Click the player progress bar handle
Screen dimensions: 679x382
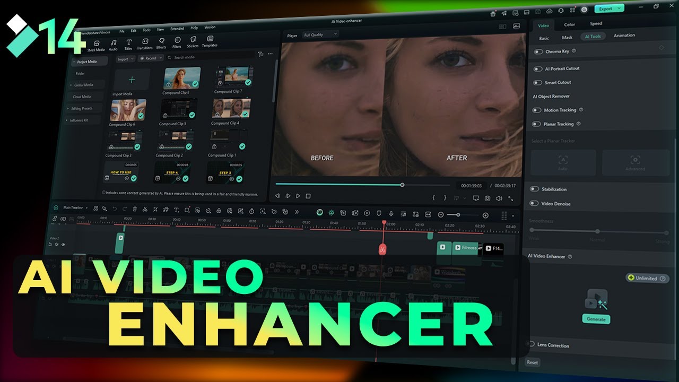pyautogui.click(x=402, y=185)
